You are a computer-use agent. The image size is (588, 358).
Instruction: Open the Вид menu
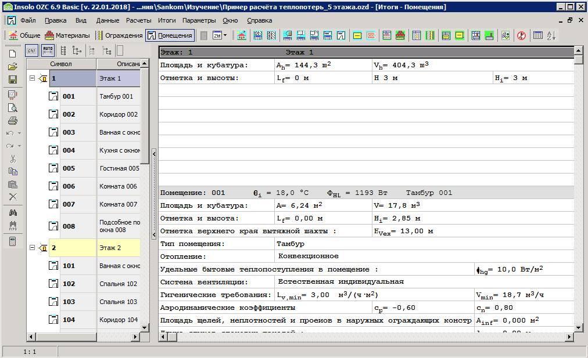pos(81,20)
